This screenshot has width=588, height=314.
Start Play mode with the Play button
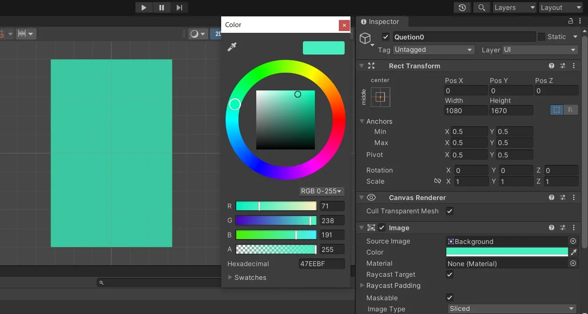pyautogui.click(x=143, y=8)
